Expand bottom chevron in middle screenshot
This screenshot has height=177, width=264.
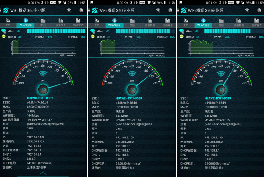[132, 173]
